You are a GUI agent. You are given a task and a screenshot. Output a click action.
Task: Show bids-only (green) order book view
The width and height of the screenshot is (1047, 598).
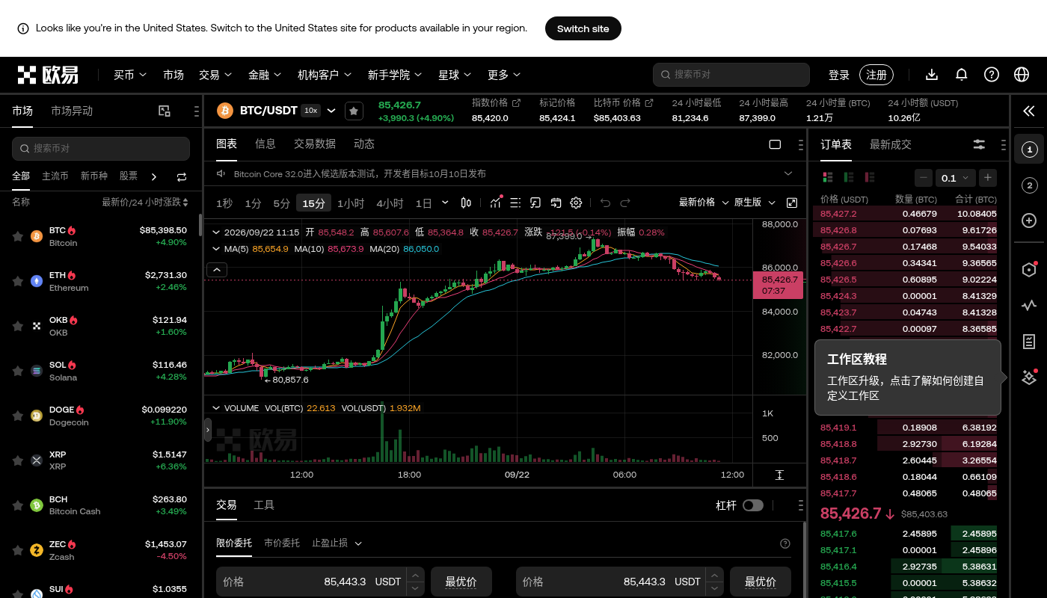849,177
